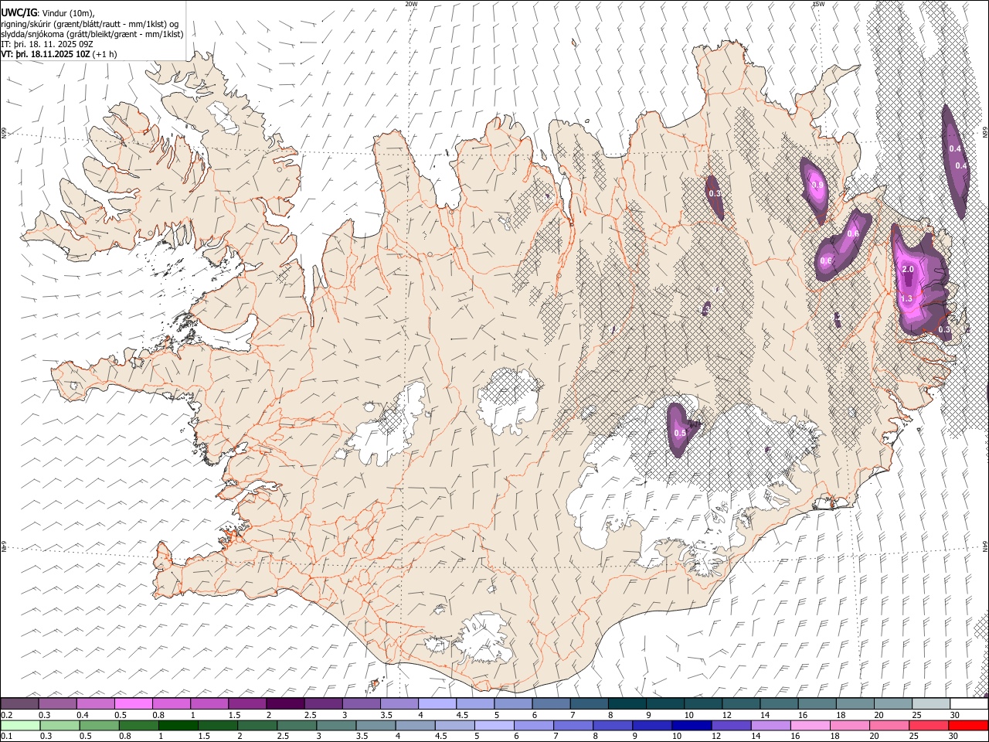The height and width of the screenshot is (742, 989).
Task: Click the narrow 0.3 snow cell in the north-central highlands
Action: click(715, 196)
